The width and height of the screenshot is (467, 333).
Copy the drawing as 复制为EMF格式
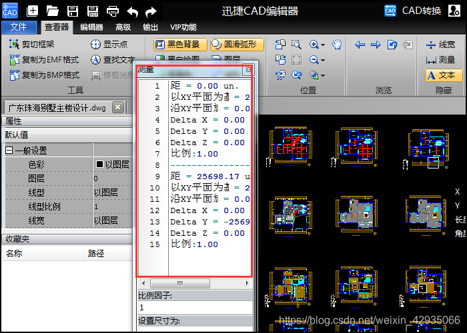pyautogui.click(x=44, y=60)
